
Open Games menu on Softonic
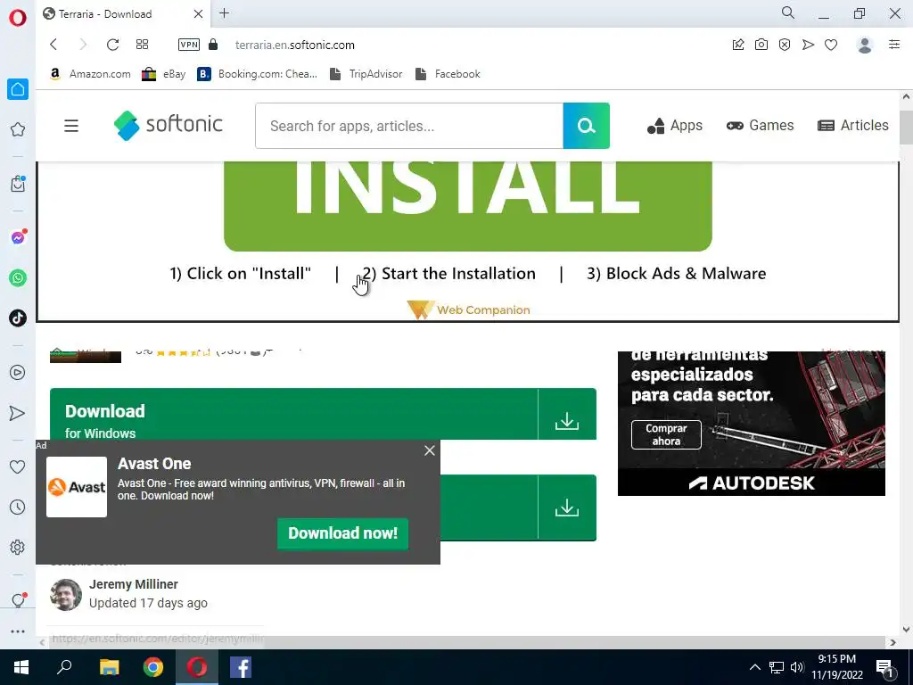tap(760, 125)
